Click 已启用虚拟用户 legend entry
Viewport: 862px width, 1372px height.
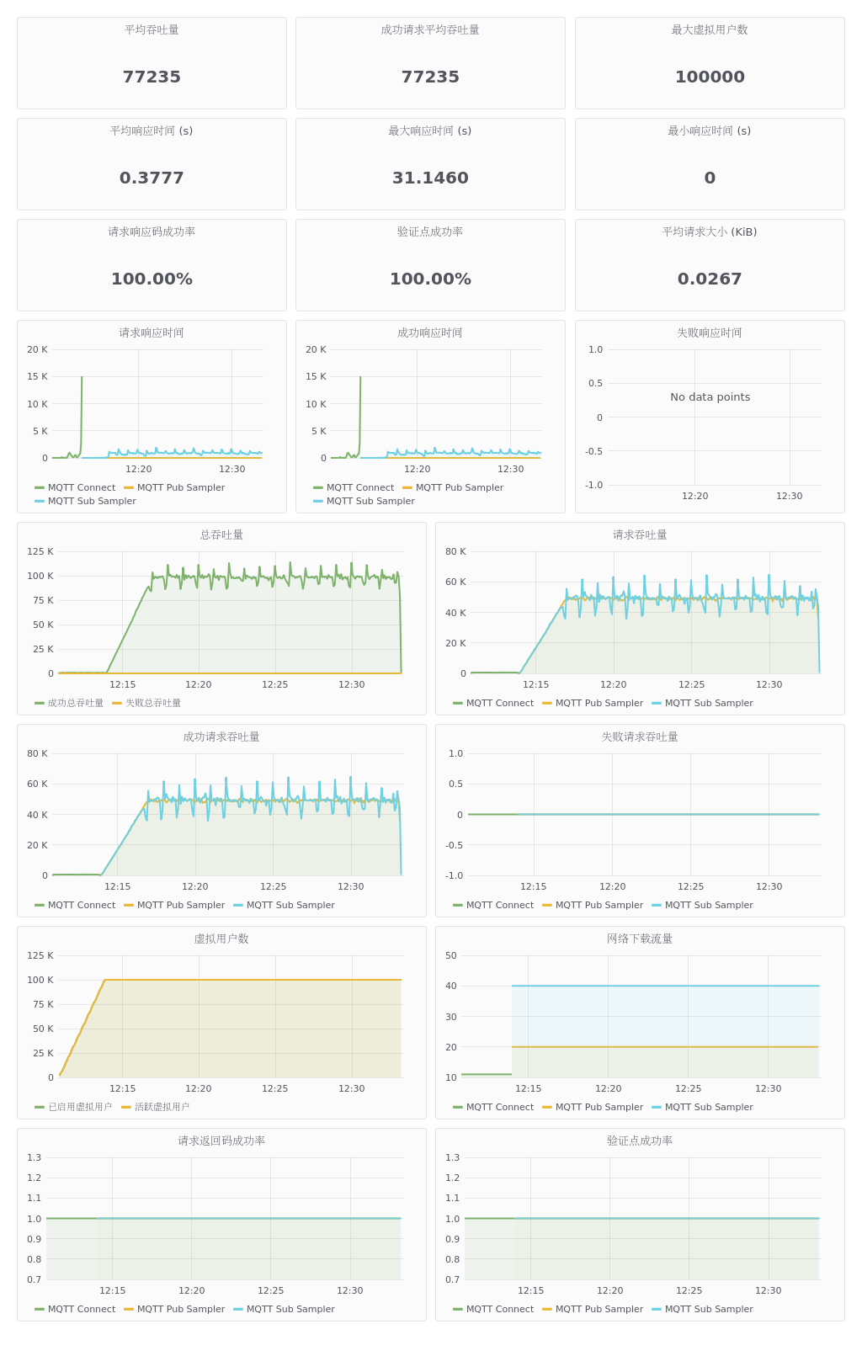(79, 1107)
